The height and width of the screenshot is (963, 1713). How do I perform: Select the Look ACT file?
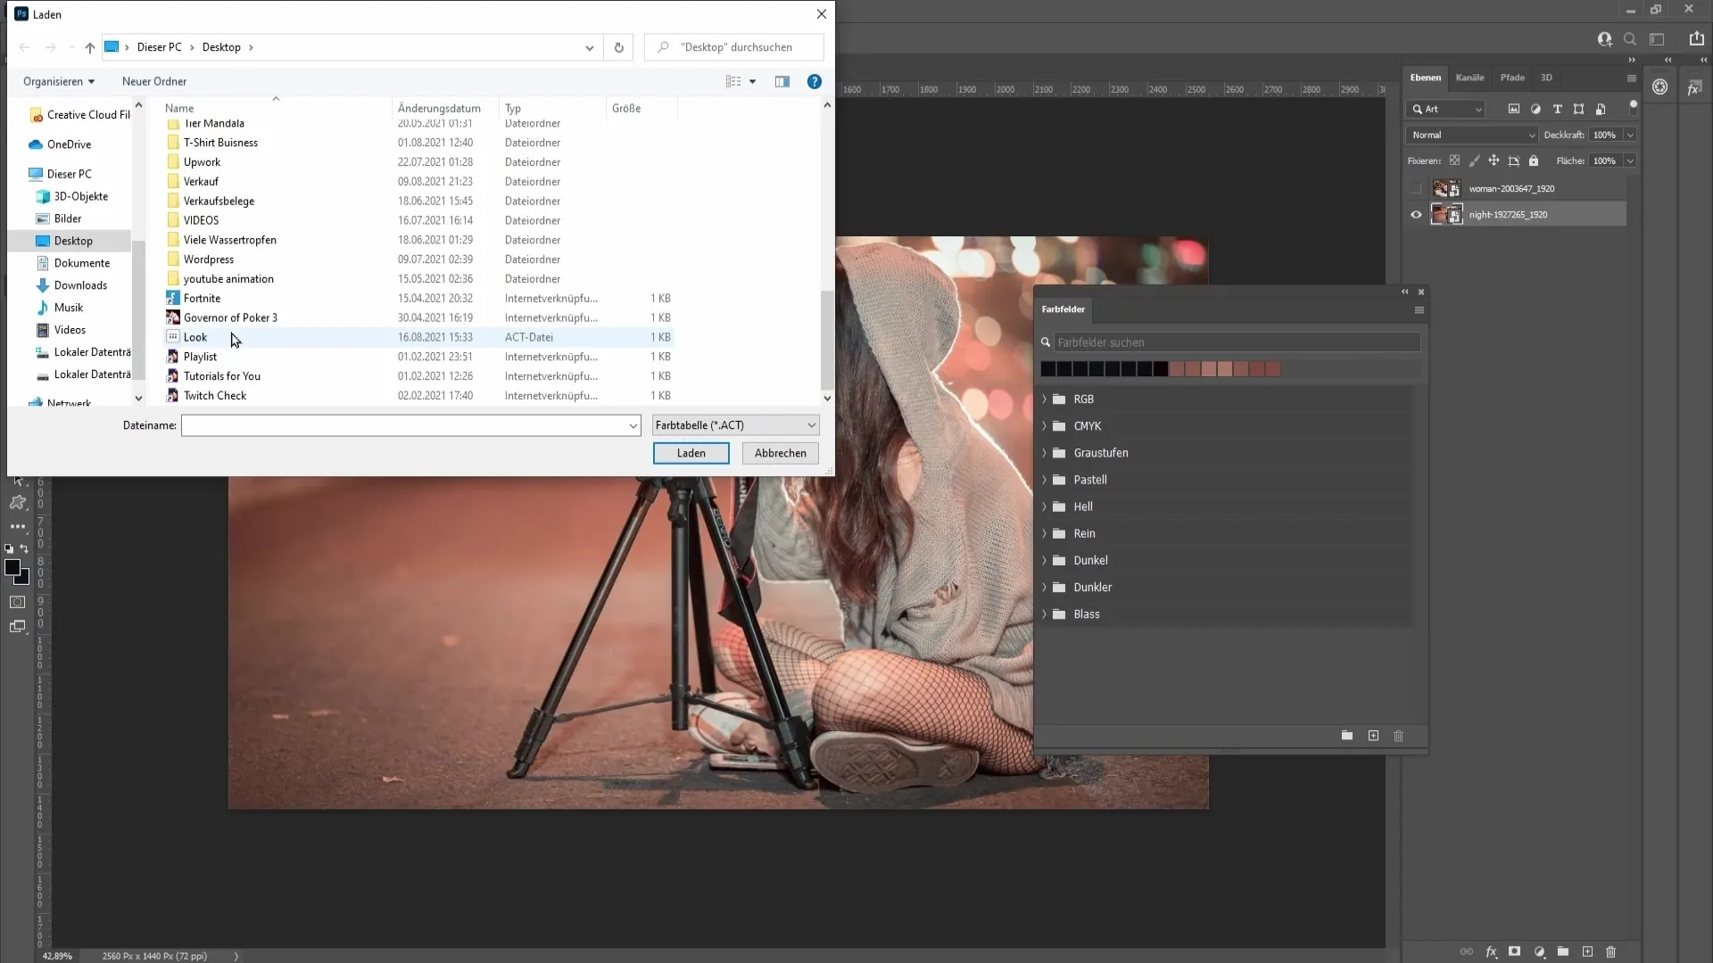tap(418, 337)
